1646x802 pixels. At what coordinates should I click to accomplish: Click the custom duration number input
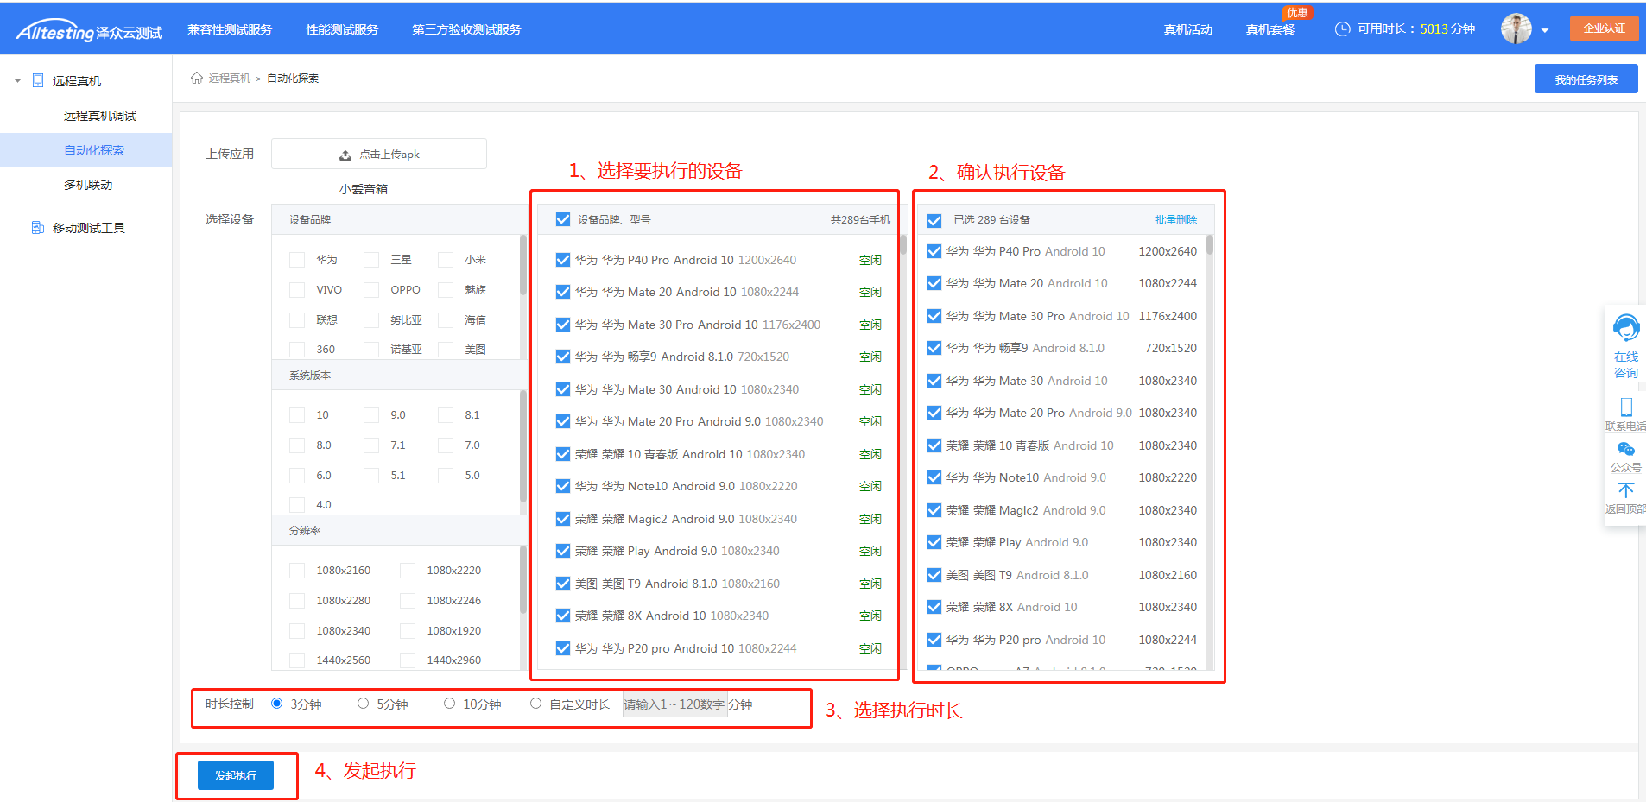674,704
